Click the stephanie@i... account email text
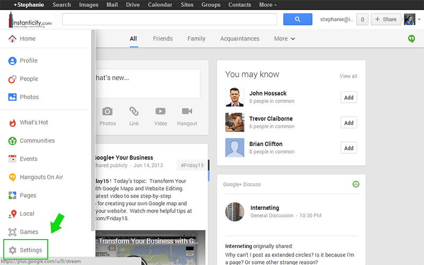424x265 pixels. pyautogui.click(x=337, y=19)
